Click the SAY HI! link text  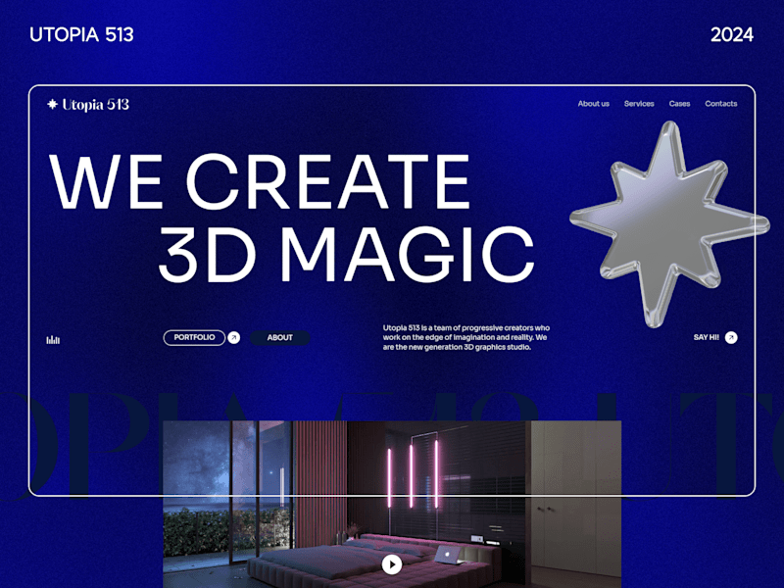(706, 337)
